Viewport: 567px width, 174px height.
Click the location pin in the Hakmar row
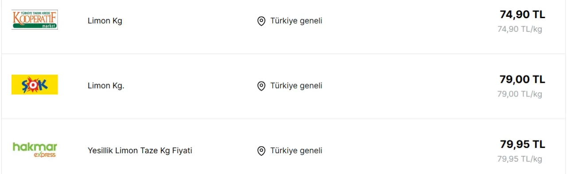261,151
